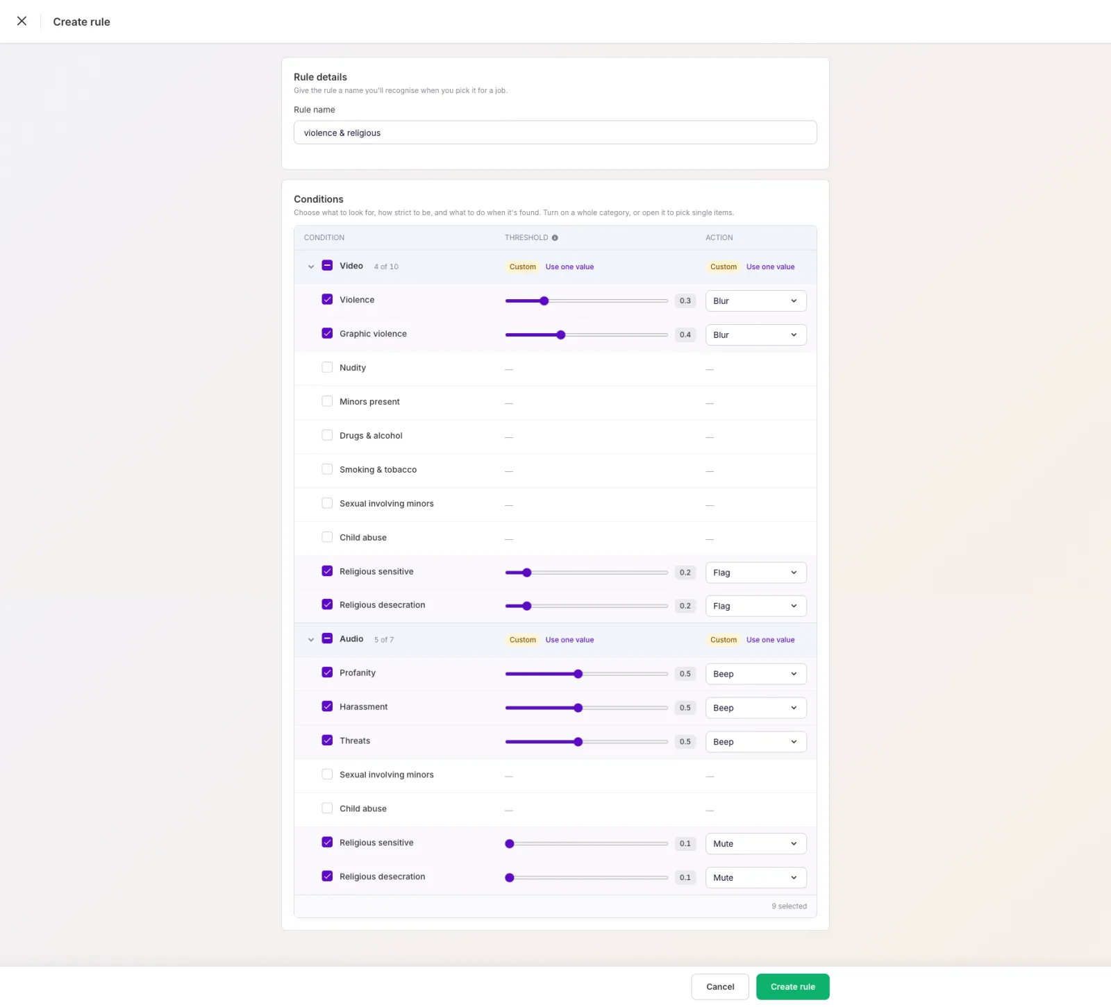Viewport: 1111px width, 1007px height.
Task: Check Child abuse under Video
Action: 327,537
